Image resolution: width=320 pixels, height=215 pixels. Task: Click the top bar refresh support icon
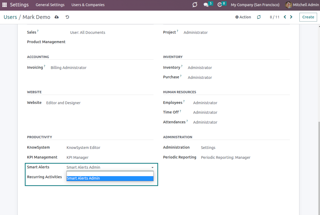tap(195, 5)
